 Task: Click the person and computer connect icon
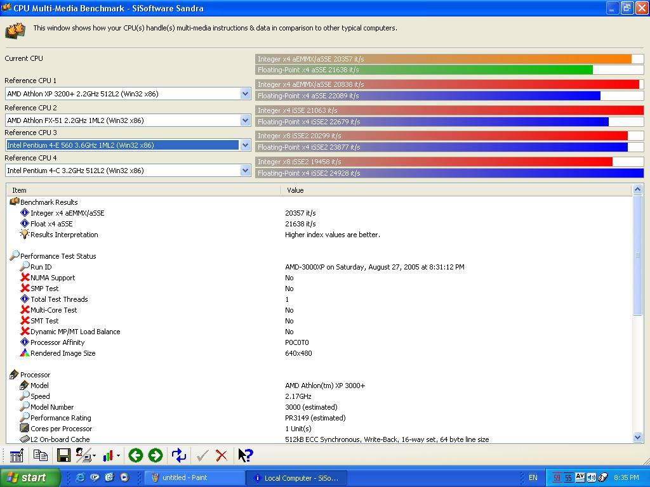tap(83, 455)
